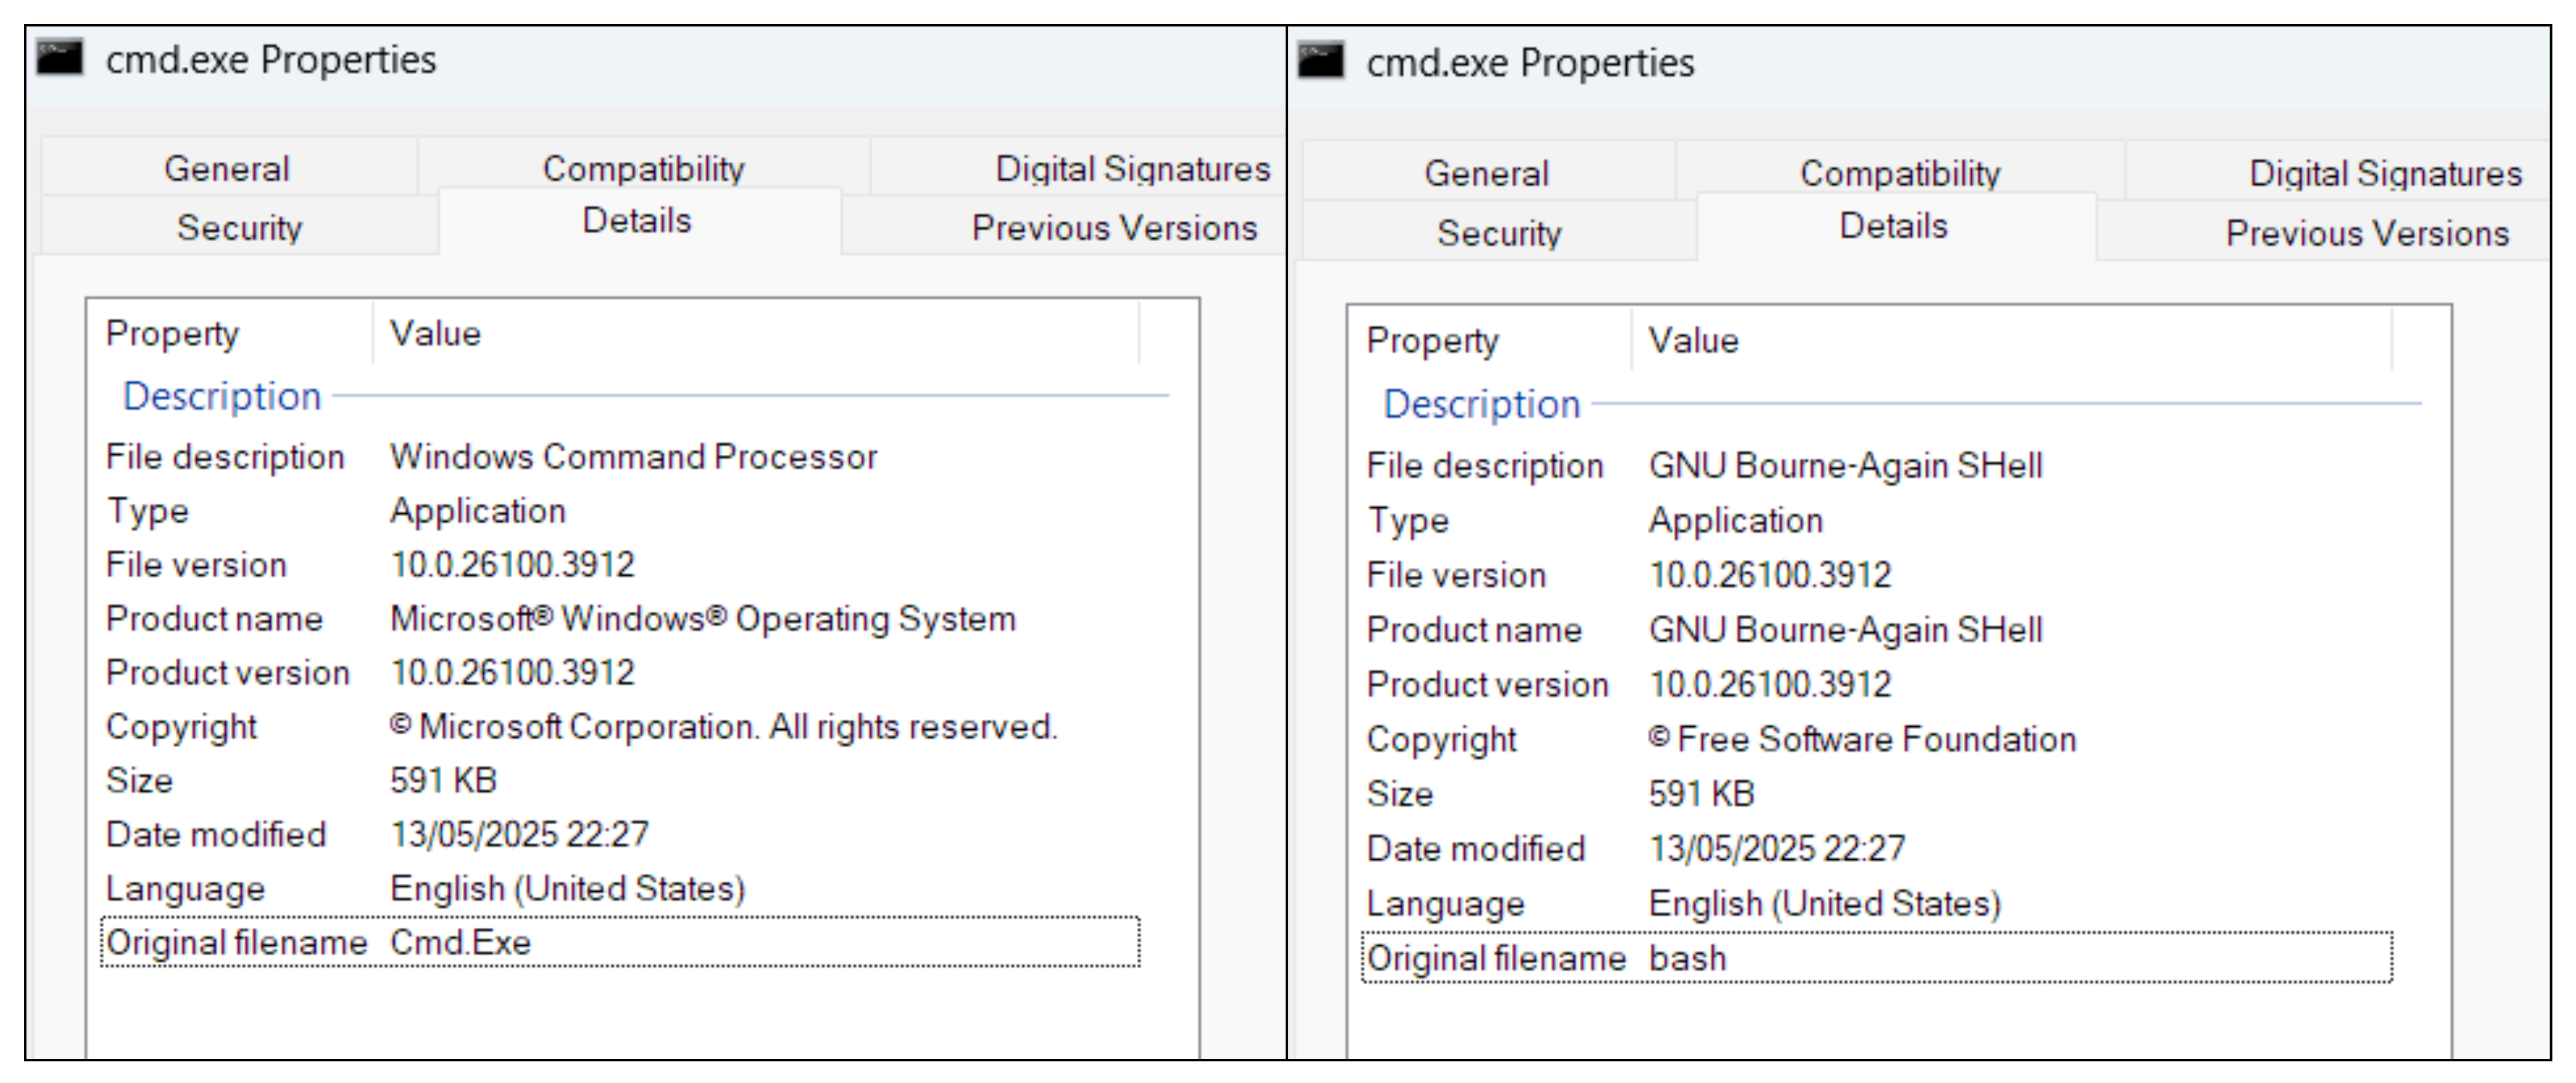Click the Value column header in the left window

click(756, 333)
